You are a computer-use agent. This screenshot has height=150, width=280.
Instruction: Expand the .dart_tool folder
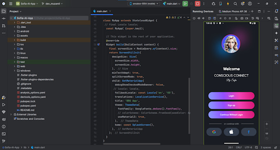[x=14, y=23]
